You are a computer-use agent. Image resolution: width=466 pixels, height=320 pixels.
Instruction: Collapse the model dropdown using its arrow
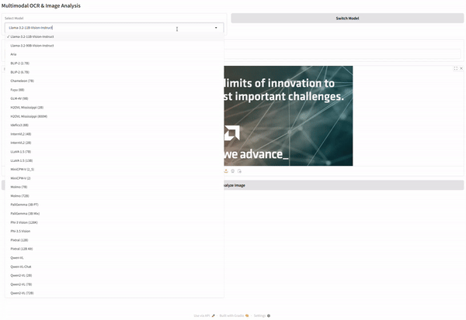[216, 27]
